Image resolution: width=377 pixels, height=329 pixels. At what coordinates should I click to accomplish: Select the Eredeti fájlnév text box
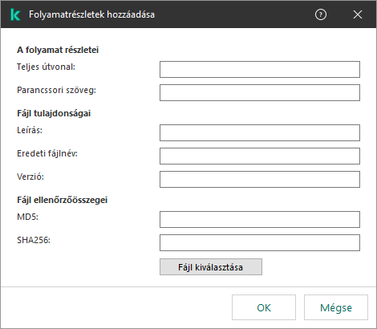(x=260, y=156)
